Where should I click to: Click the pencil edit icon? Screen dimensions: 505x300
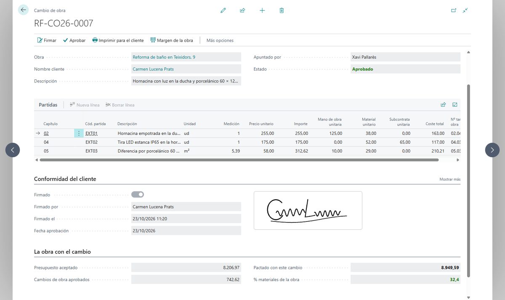(223, 11)
